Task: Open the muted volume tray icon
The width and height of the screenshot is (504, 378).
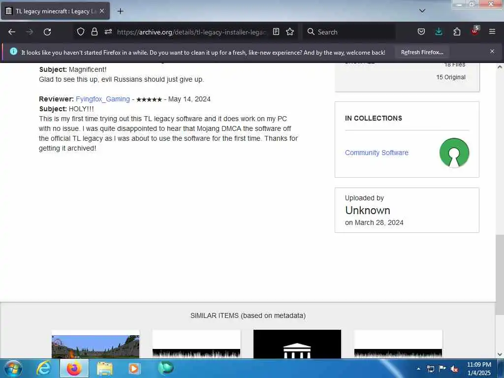Action: tap(454, 369)
